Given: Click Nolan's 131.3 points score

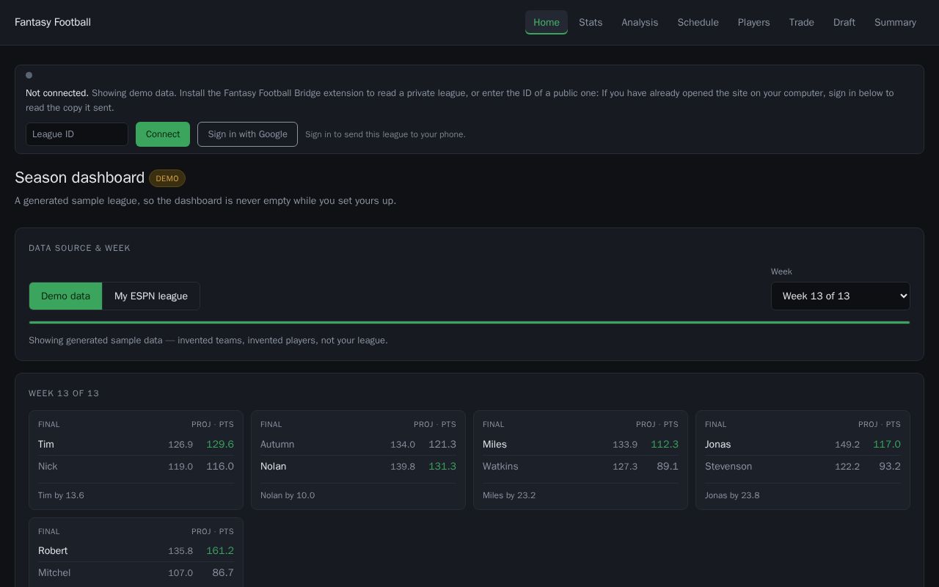Looking at the screenshot, I should [442, 466].
